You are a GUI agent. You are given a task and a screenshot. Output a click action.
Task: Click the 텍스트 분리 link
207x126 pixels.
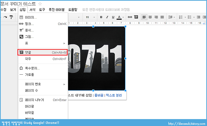pos(114,95)
